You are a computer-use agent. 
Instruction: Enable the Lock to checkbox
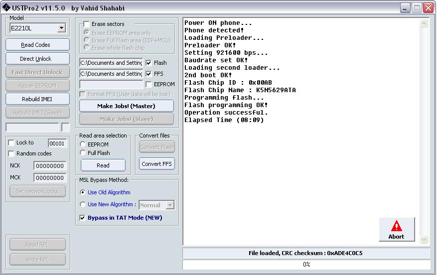[x=11, y=142]
